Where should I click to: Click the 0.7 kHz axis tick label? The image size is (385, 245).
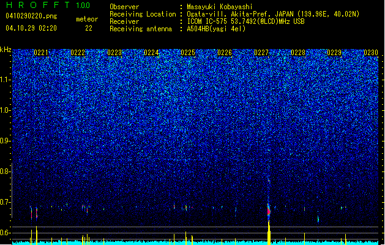[5, 202]
